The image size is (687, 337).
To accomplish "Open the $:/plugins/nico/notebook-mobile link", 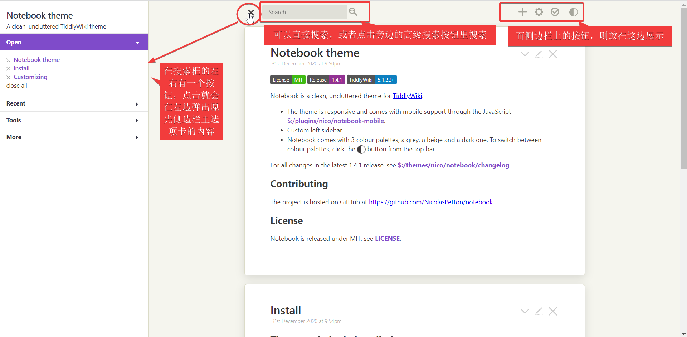I will pos(336,121).
